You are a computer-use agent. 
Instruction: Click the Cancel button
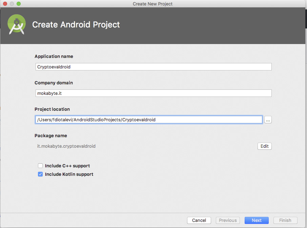point(199,220)
